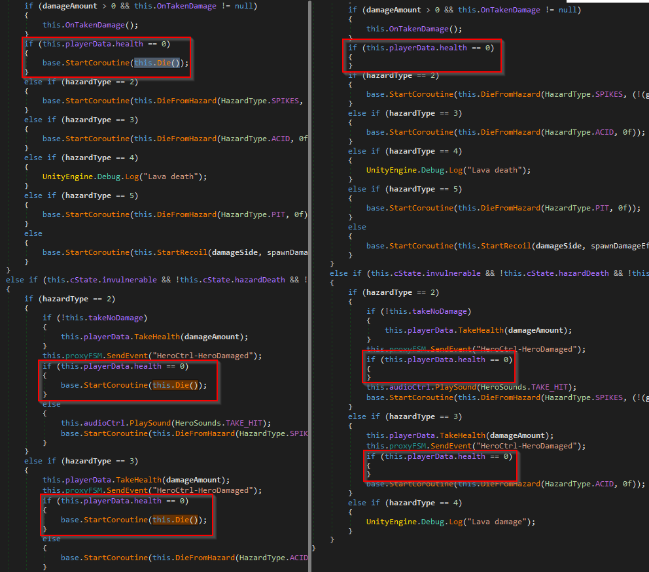
Task: Click HazardType.SPIK truncated text in left pane
Action: (x=273, y=433)
